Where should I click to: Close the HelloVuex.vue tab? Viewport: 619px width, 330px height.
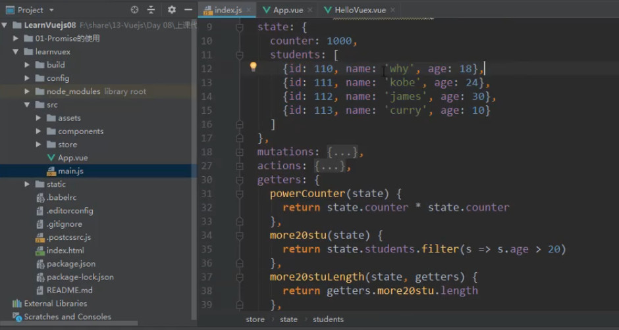392,11
